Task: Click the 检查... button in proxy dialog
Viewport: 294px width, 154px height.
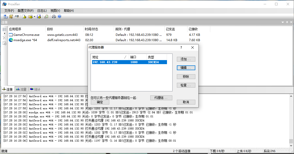Action: coord(186,85)
